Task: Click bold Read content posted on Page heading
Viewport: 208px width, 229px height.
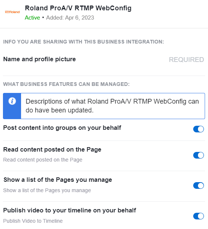Action: 52,150
